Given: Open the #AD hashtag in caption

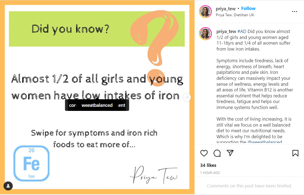Looking at the screenshot, I should coord(242,31).
